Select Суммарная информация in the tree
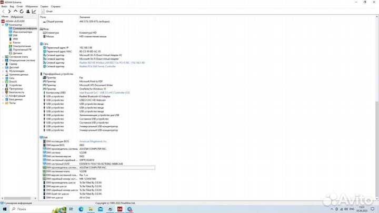Viewport: 379px width, 213px height. [x=25, y=28]
